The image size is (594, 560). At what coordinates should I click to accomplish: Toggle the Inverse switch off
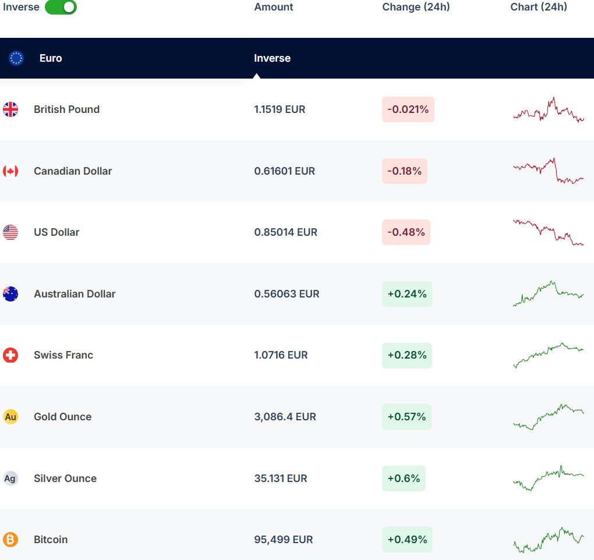(x=61, y=7)
